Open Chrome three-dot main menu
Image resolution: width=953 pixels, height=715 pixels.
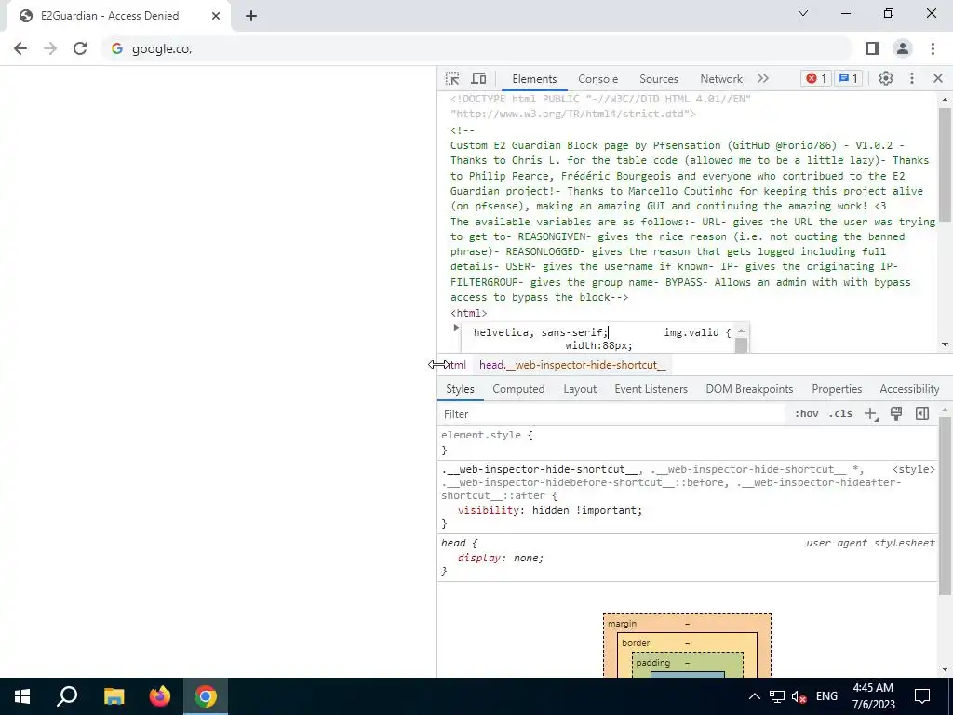tap(933, 48)
